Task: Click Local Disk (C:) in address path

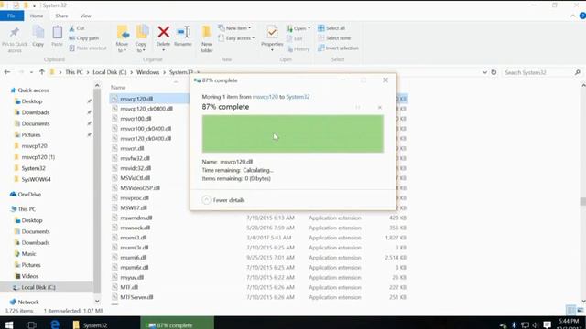Action: tap(110, 72)
